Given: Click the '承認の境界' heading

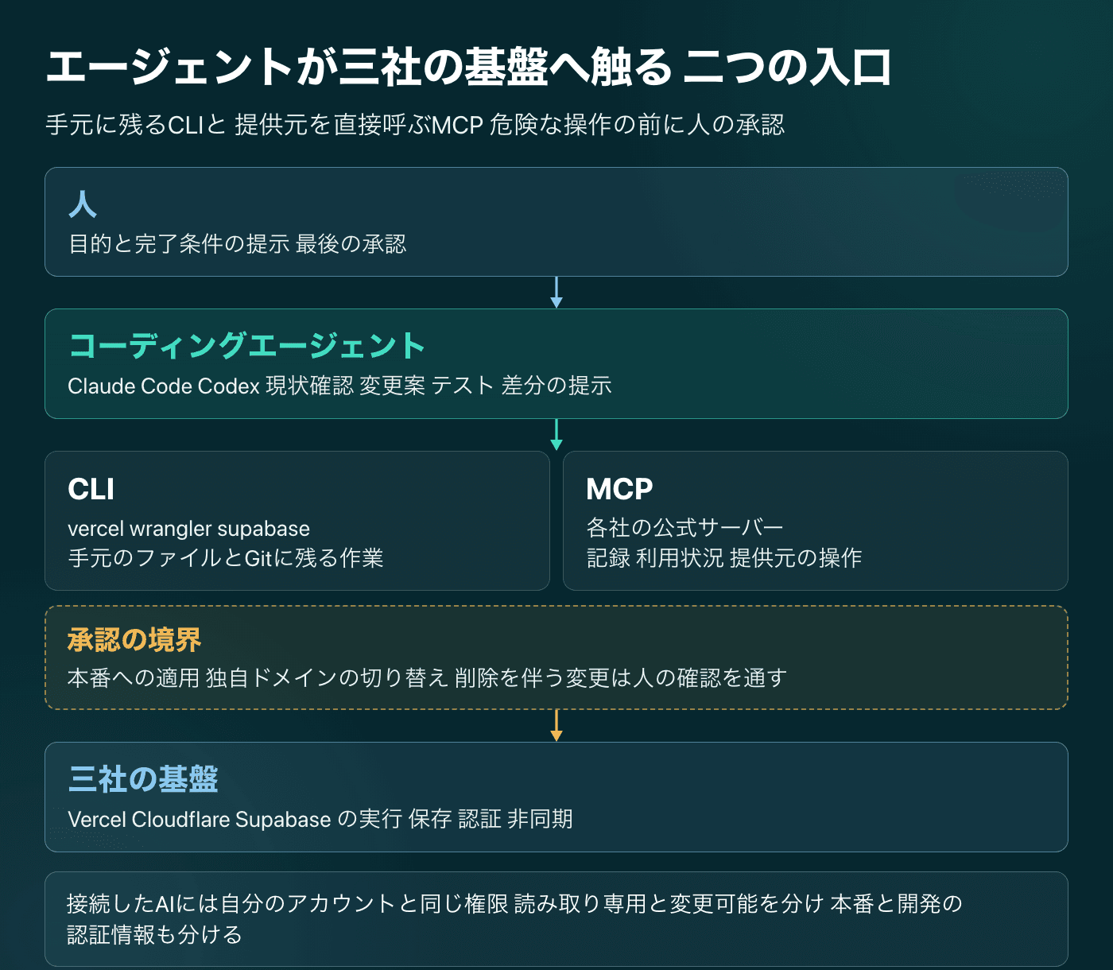Looking at the screenshot, I should point(134,640).
